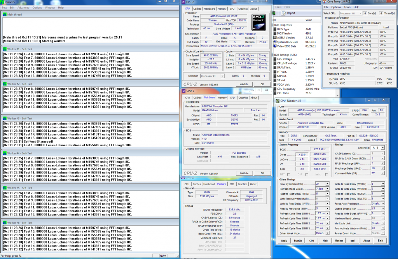Image resolution: width=398 pixels, height=259 pixels.
Task: Click the CPU Voltage icon under BIOS Settings
Action: pos(275,59)
